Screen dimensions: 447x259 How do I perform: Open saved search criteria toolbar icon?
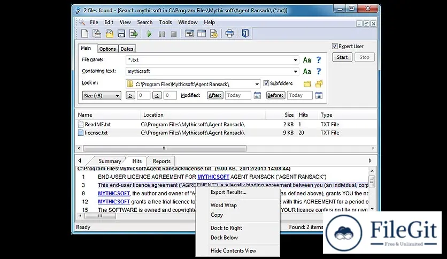[x=110, y=34]
